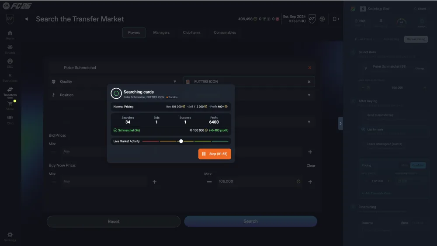Switch to the Managers tab
The height and width of the screenshot is (246, 437).
coord(161,33)
